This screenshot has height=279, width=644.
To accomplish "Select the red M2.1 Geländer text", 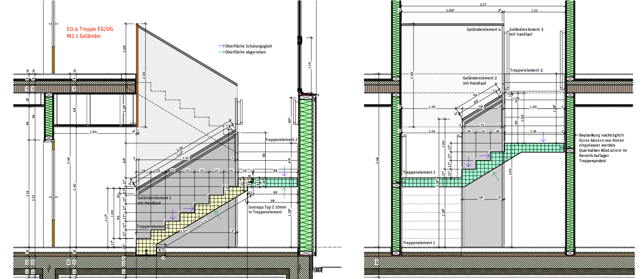I will (x=84, y=36).
